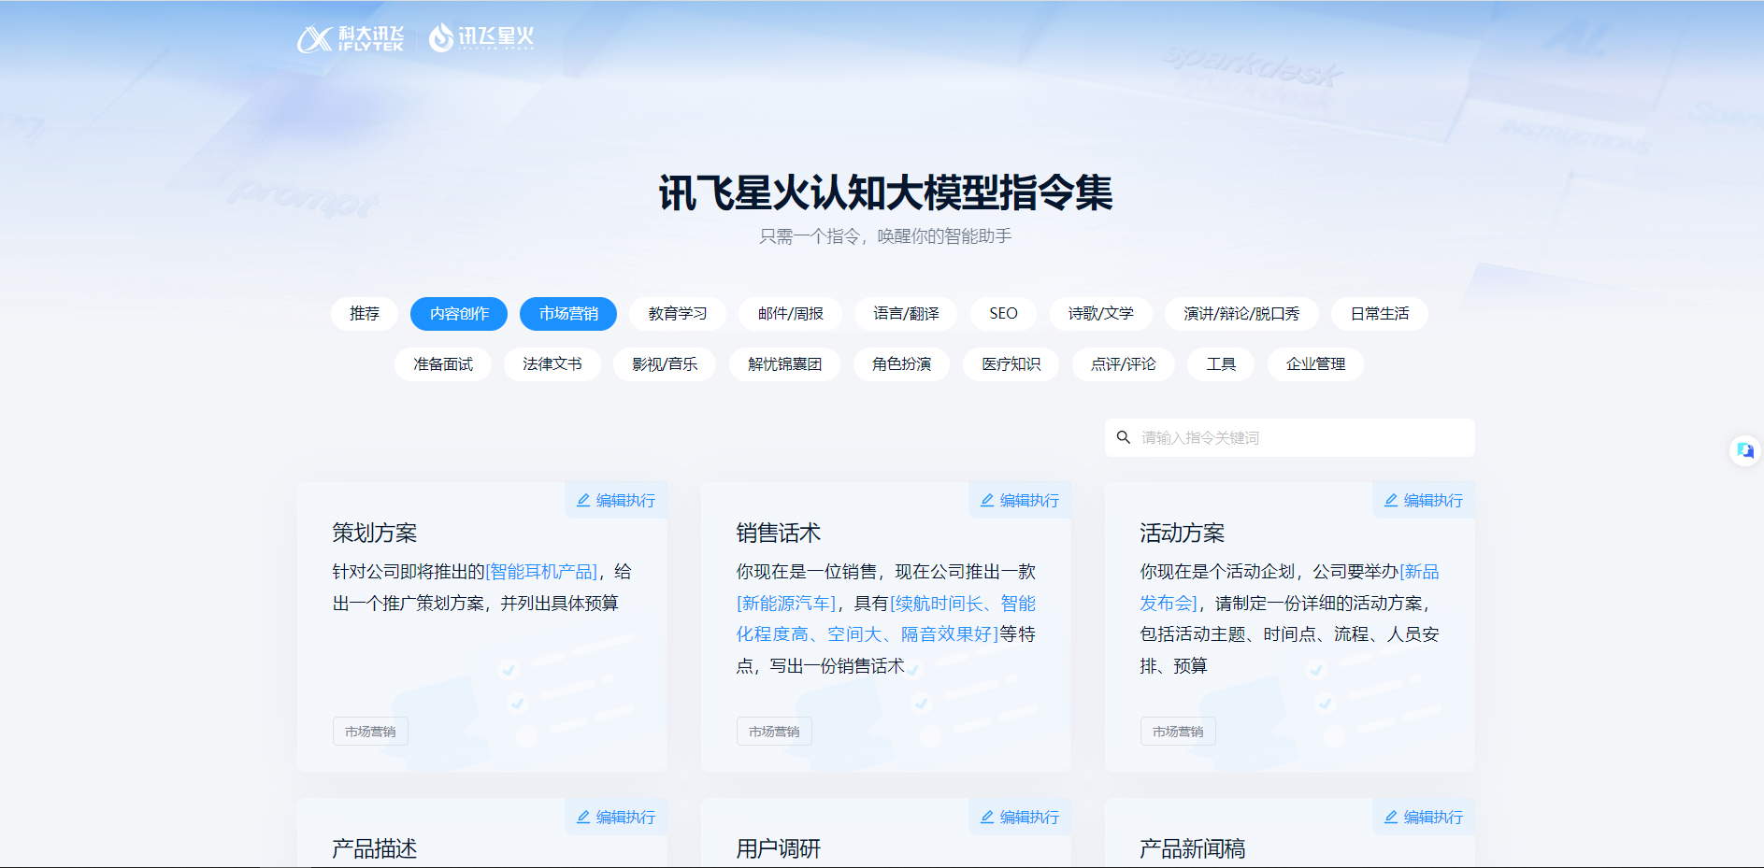Screen dimensions: 1764x868
Task: Switch to the 教育学习 category
Action: 678,314
